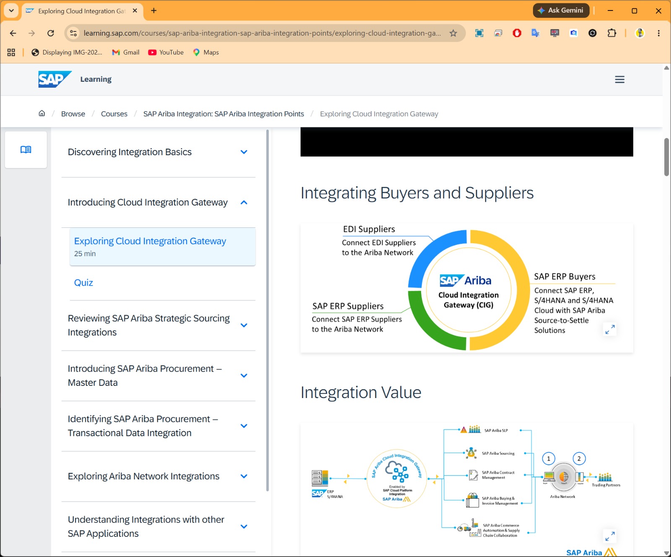Click the monitor extension icon
Image resolution: width=671 pixels, height=557 pixels.
pos(555,33)
